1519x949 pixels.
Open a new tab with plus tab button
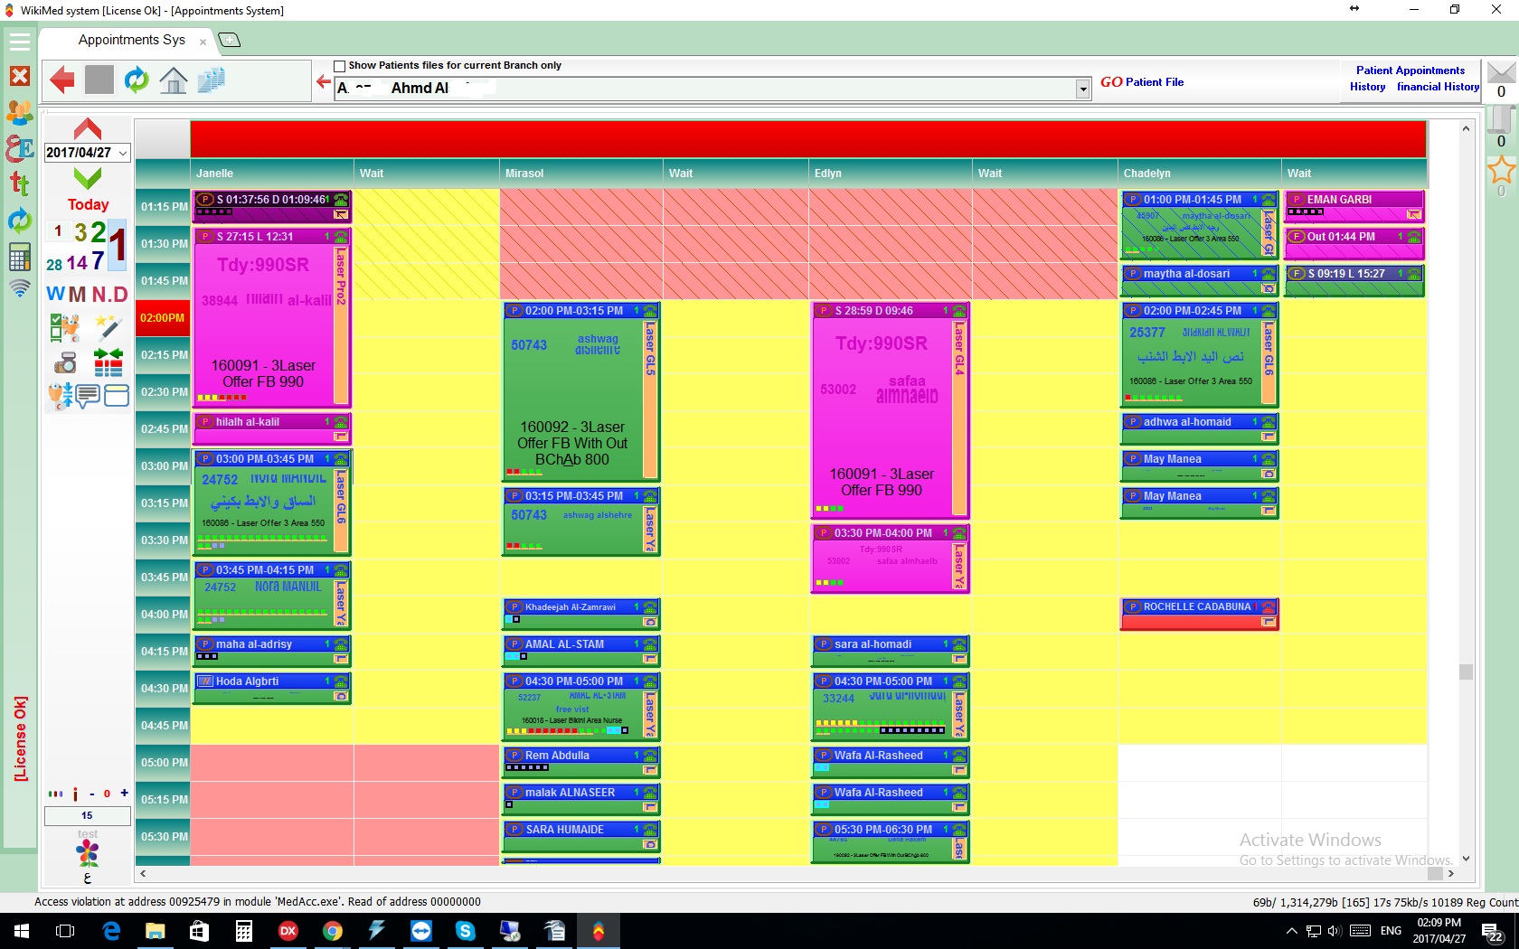point(230,40)
